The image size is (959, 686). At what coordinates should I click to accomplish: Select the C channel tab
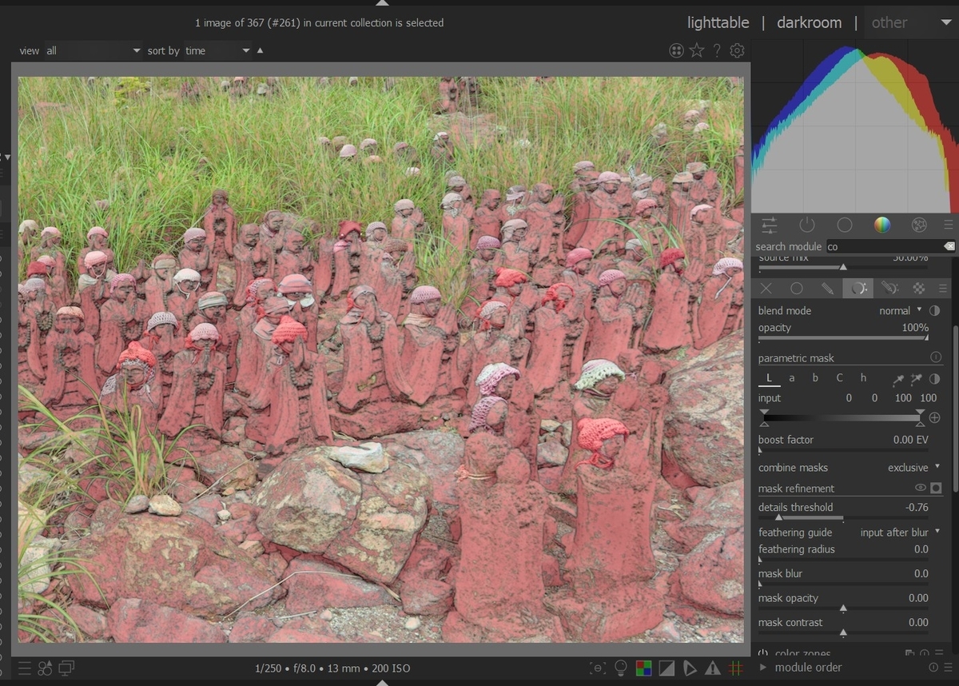coord(839,378)
